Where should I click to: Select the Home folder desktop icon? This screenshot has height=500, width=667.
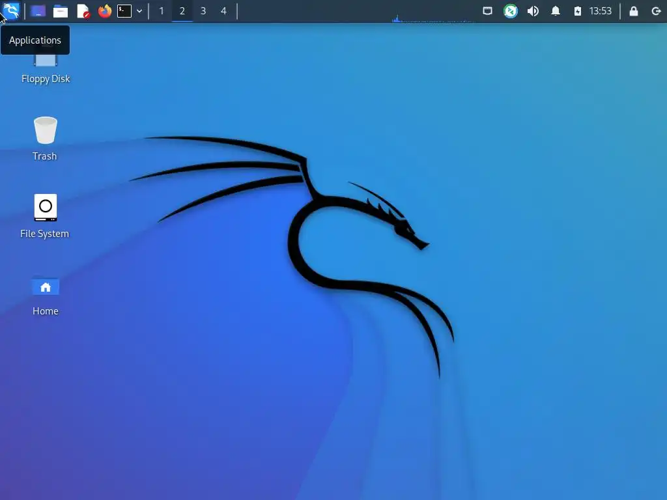coord(46,296)
